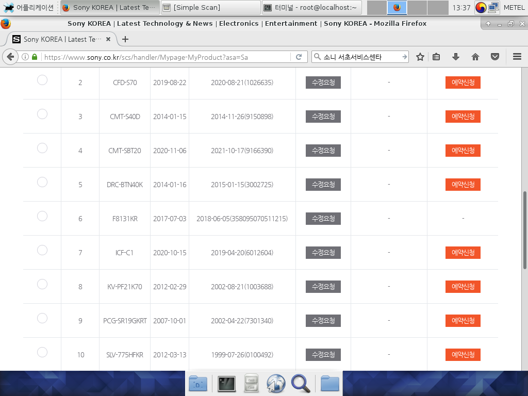The image size is (528, 396).
Task: Click the Firefox back arrow button
Action: coord(10,57)
